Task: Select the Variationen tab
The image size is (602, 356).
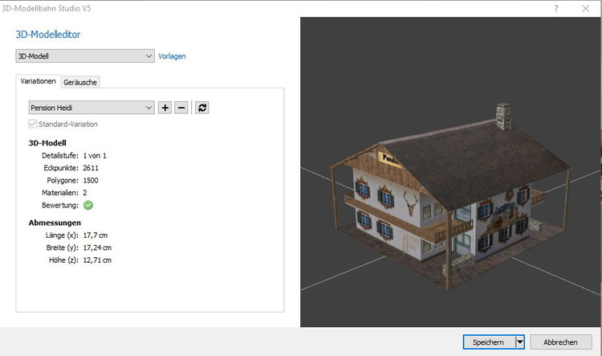Action: [39, 81]
